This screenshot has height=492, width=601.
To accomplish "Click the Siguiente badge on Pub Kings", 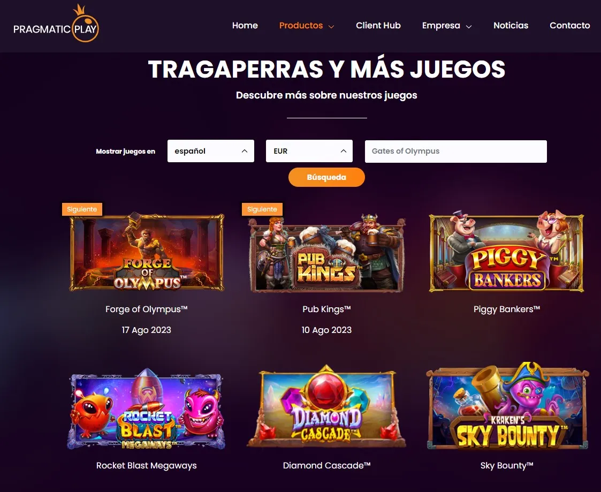I will (x=262, y=209).
